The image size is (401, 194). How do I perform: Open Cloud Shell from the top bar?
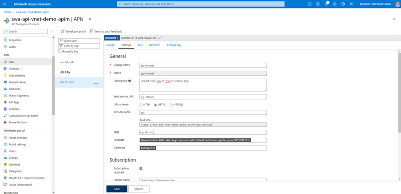(x=309, y=4)
